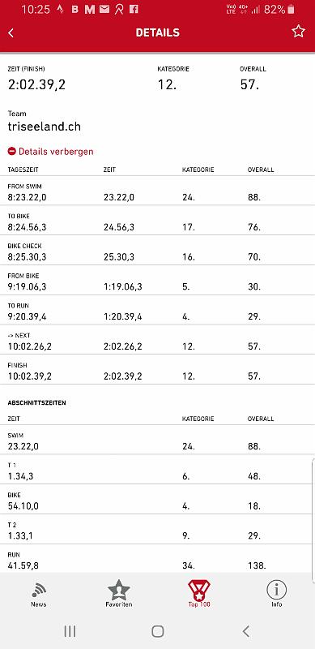Tap the Top 100 medal icon
Viewport: 315px width, 649px height.
[x=199, y=590]
